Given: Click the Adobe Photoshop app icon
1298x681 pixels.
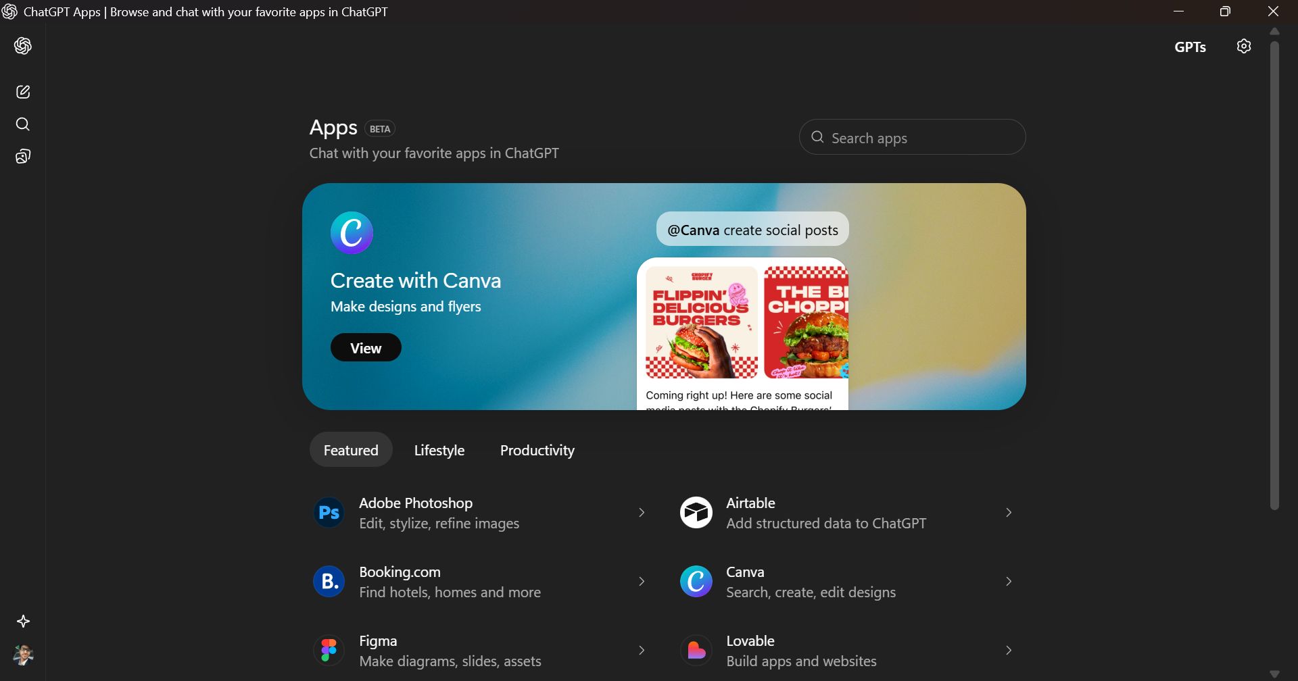Looking at the screenshot, I should click(329, 513).
